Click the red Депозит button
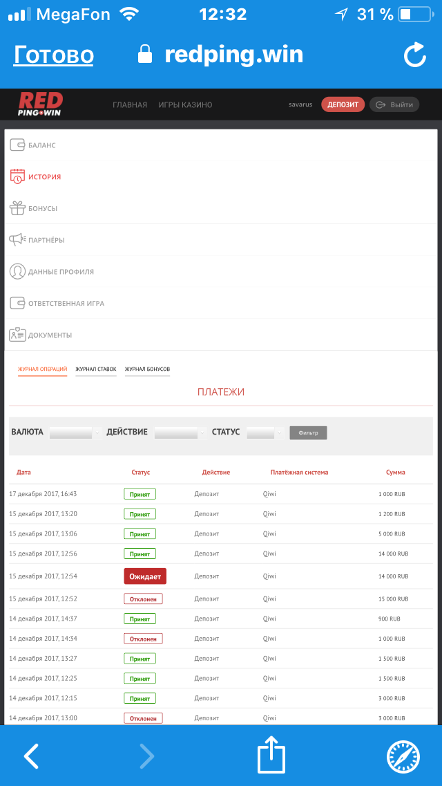Screen dimensions: 442x786 click(343, 104)
